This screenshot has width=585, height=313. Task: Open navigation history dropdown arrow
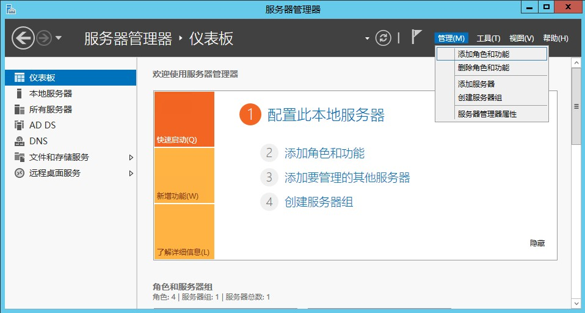(59, 38)
